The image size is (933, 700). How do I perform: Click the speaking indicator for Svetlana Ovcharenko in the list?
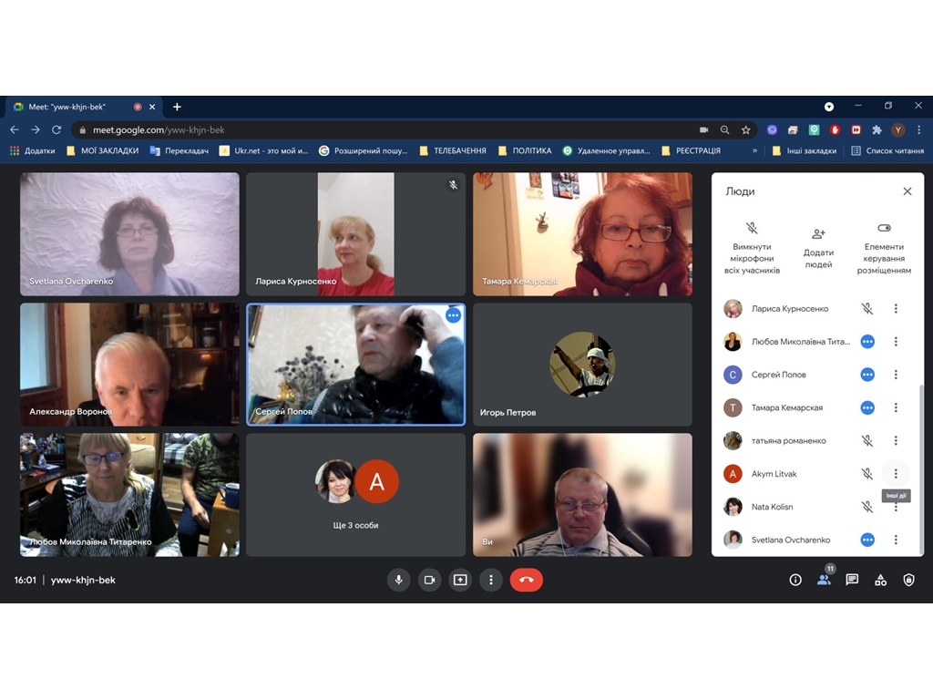click(x=867, y=540)
